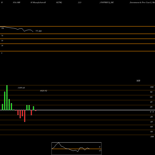The height and width of the screenshot is (155, 155).
Task: Select the 'SI & MR' header text
Action: pos(16,2)
